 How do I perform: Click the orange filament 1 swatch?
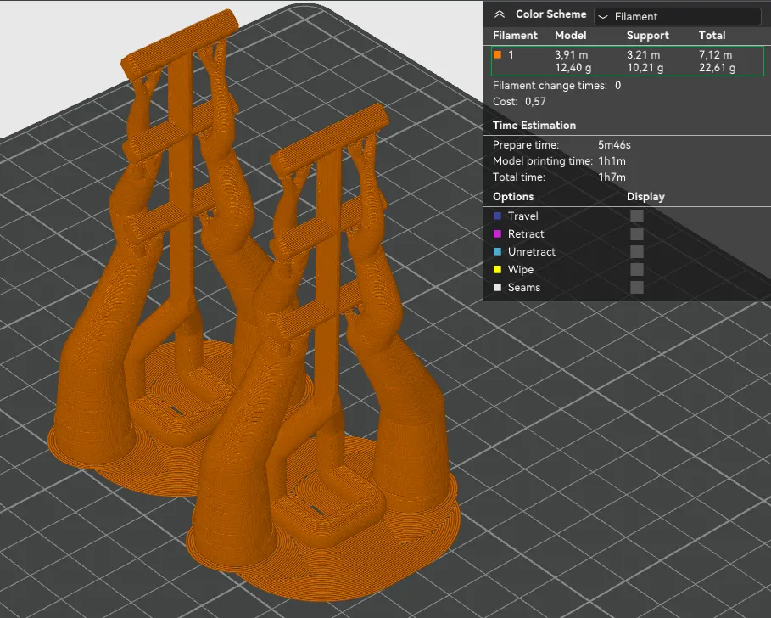498,54
